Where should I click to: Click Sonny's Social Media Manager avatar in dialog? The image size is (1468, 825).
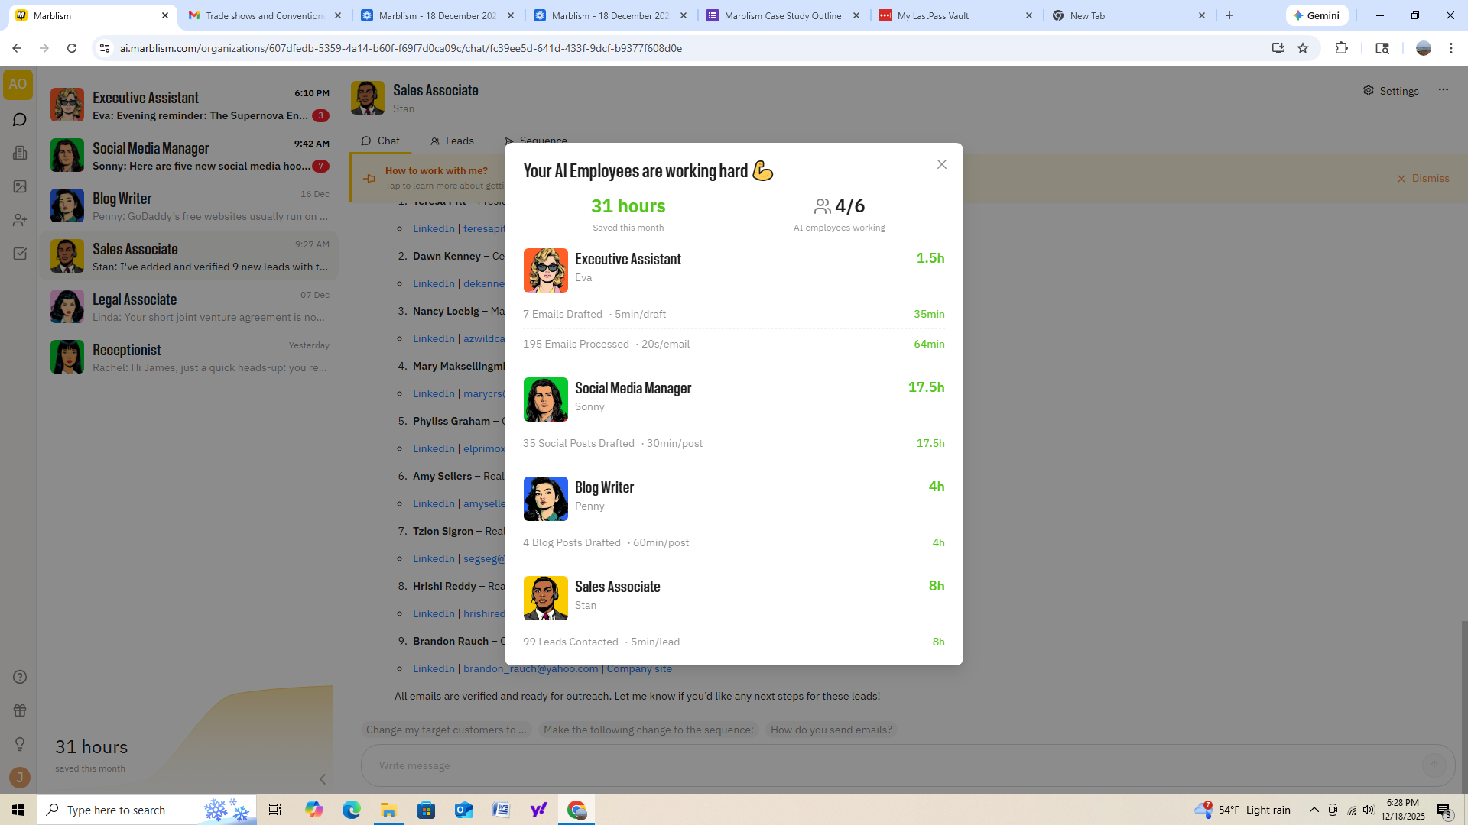pos(546,400)
